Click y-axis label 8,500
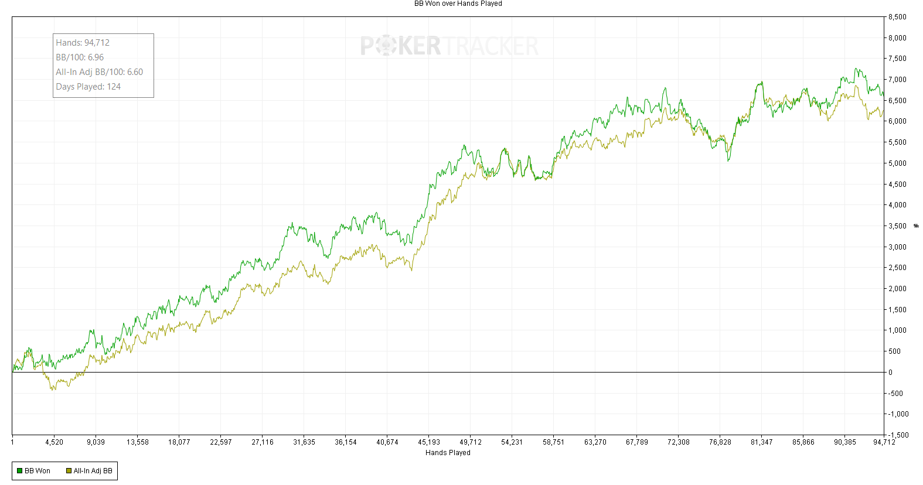The height and width of the screenshot is (485, 923). 897,17
